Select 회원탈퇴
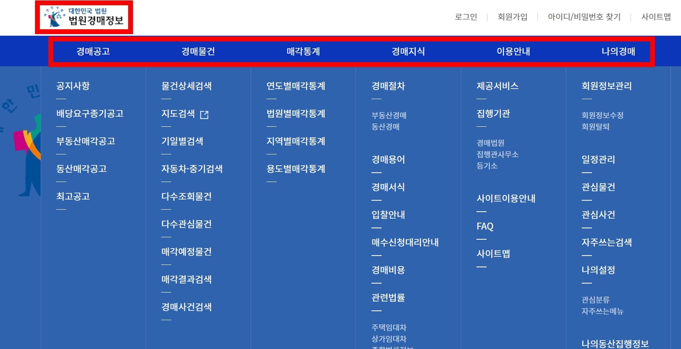This screenshot has height=349, width=681. coord(595,127)
